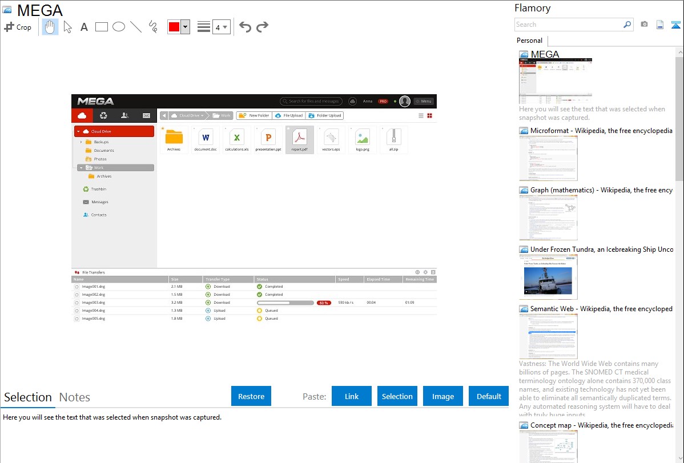Redo the last undone edit
684x463 pixels.
(x=262, y=27)
